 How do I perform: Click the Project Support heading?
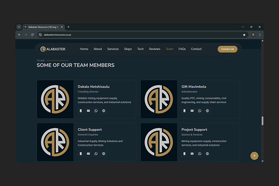(194, 130)
